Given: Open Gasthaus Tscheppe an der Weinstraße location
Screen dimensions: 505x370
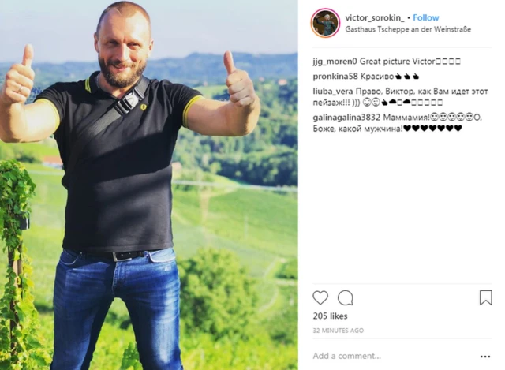Looking at the screenshot, I should (x=408, y=29).
